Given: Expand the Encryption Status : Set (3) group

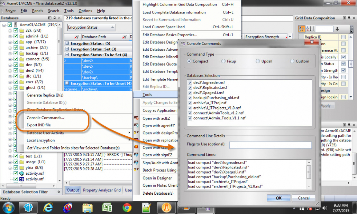Looking at the screenshot, I should [67, 49].
